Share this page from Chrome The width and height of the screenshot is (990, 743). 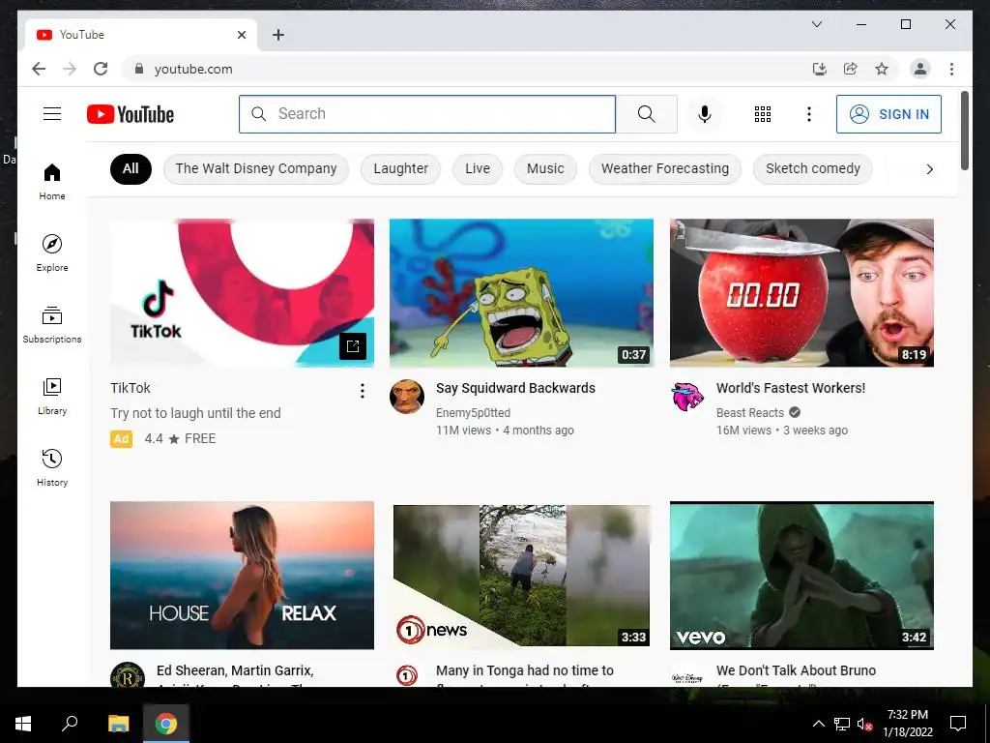click(x=851, y=69)
